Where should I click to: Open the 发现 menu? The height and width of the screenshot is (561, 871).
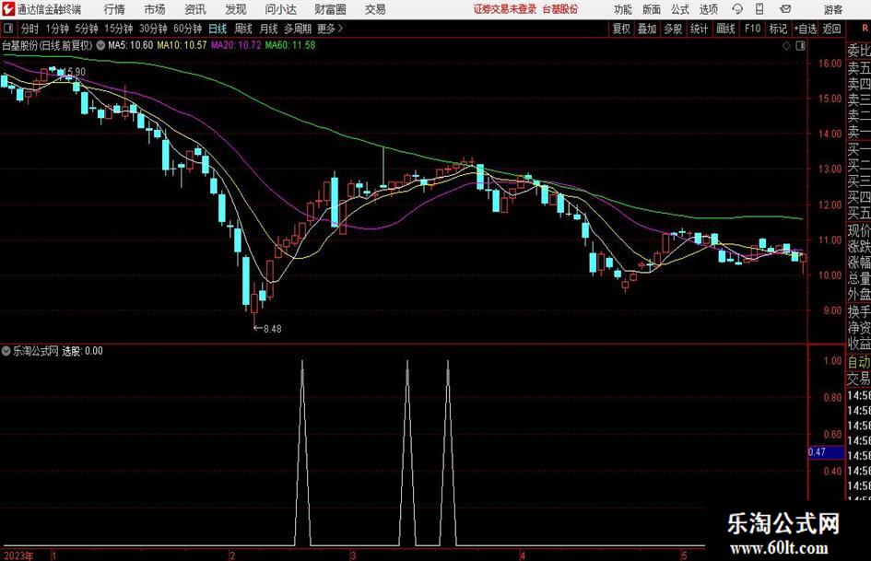coord(236,9)
